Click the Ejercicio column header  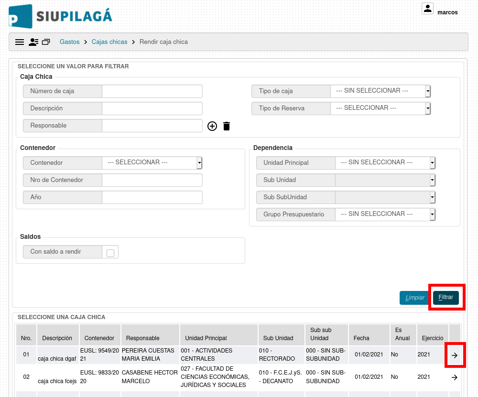433,335
